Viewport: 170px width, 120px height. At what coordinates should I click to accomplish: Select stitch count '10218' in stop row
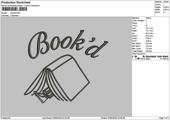(142, 59)
